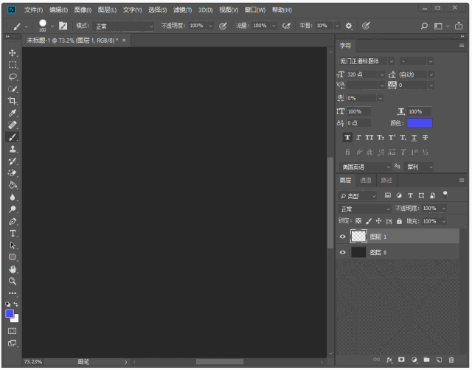The width and height of the screenshot is (472, 370).
Task: Open the 文件(F) menu
Action: pos(33,10)
